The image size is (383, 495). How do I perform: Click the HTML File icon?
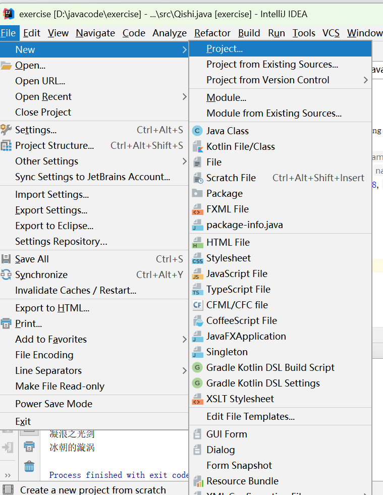click(197, 242)
